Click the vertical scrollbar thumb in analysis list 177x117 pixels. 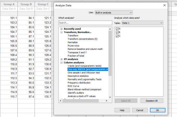pyautogui.click(x=110, y=53)
